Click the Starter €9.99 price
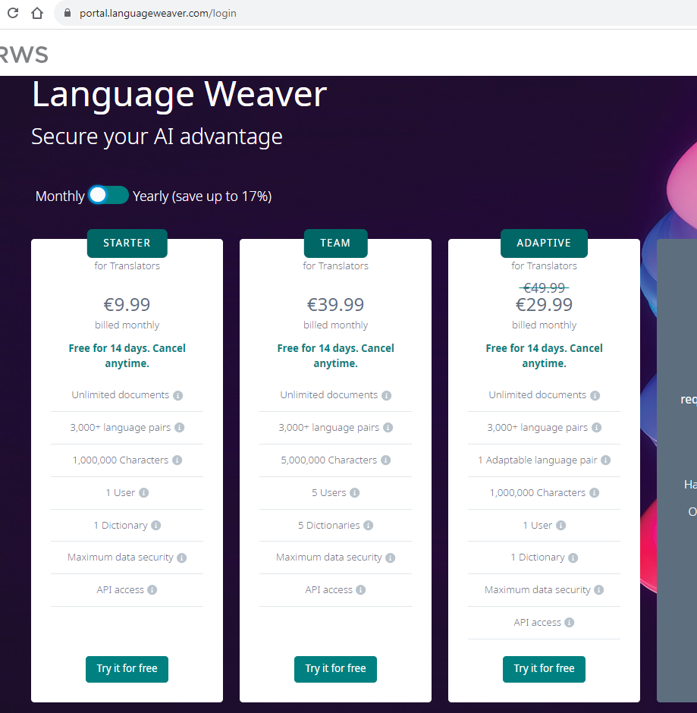 (x=127, y=305)
